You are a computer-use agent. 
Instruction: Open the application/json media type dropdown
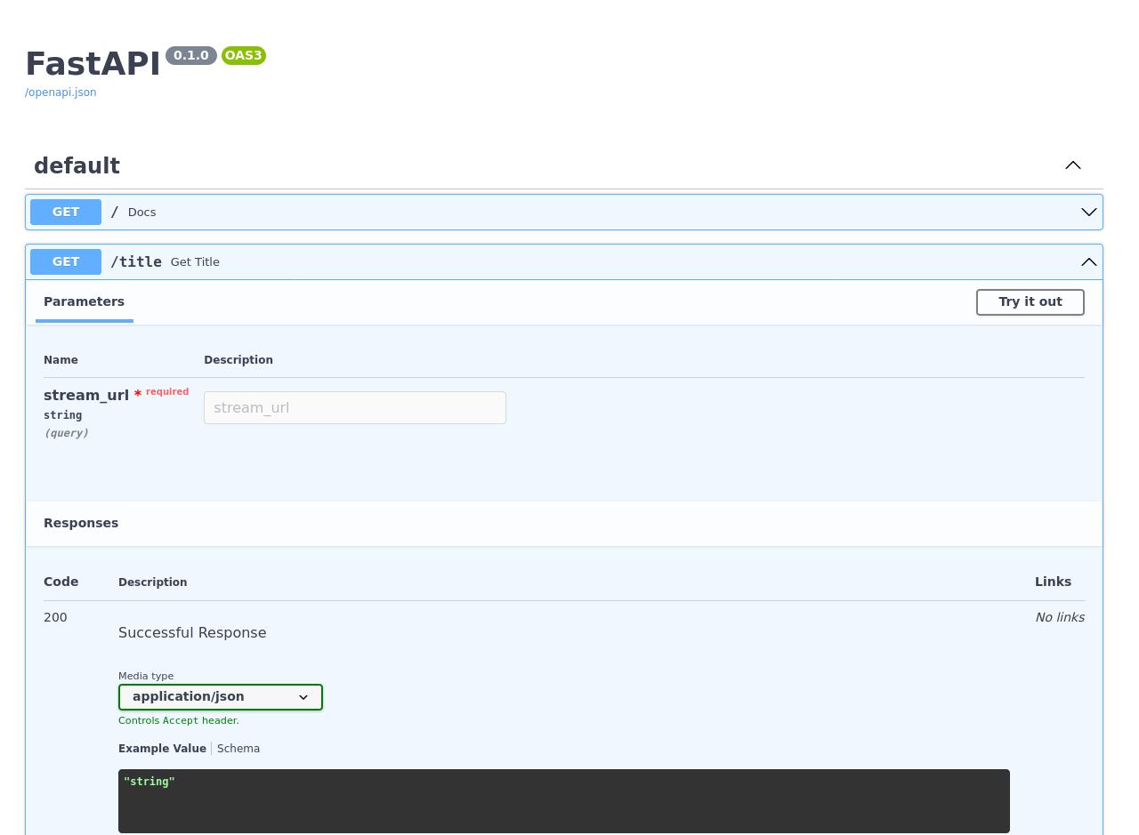(x=221, y=697)
